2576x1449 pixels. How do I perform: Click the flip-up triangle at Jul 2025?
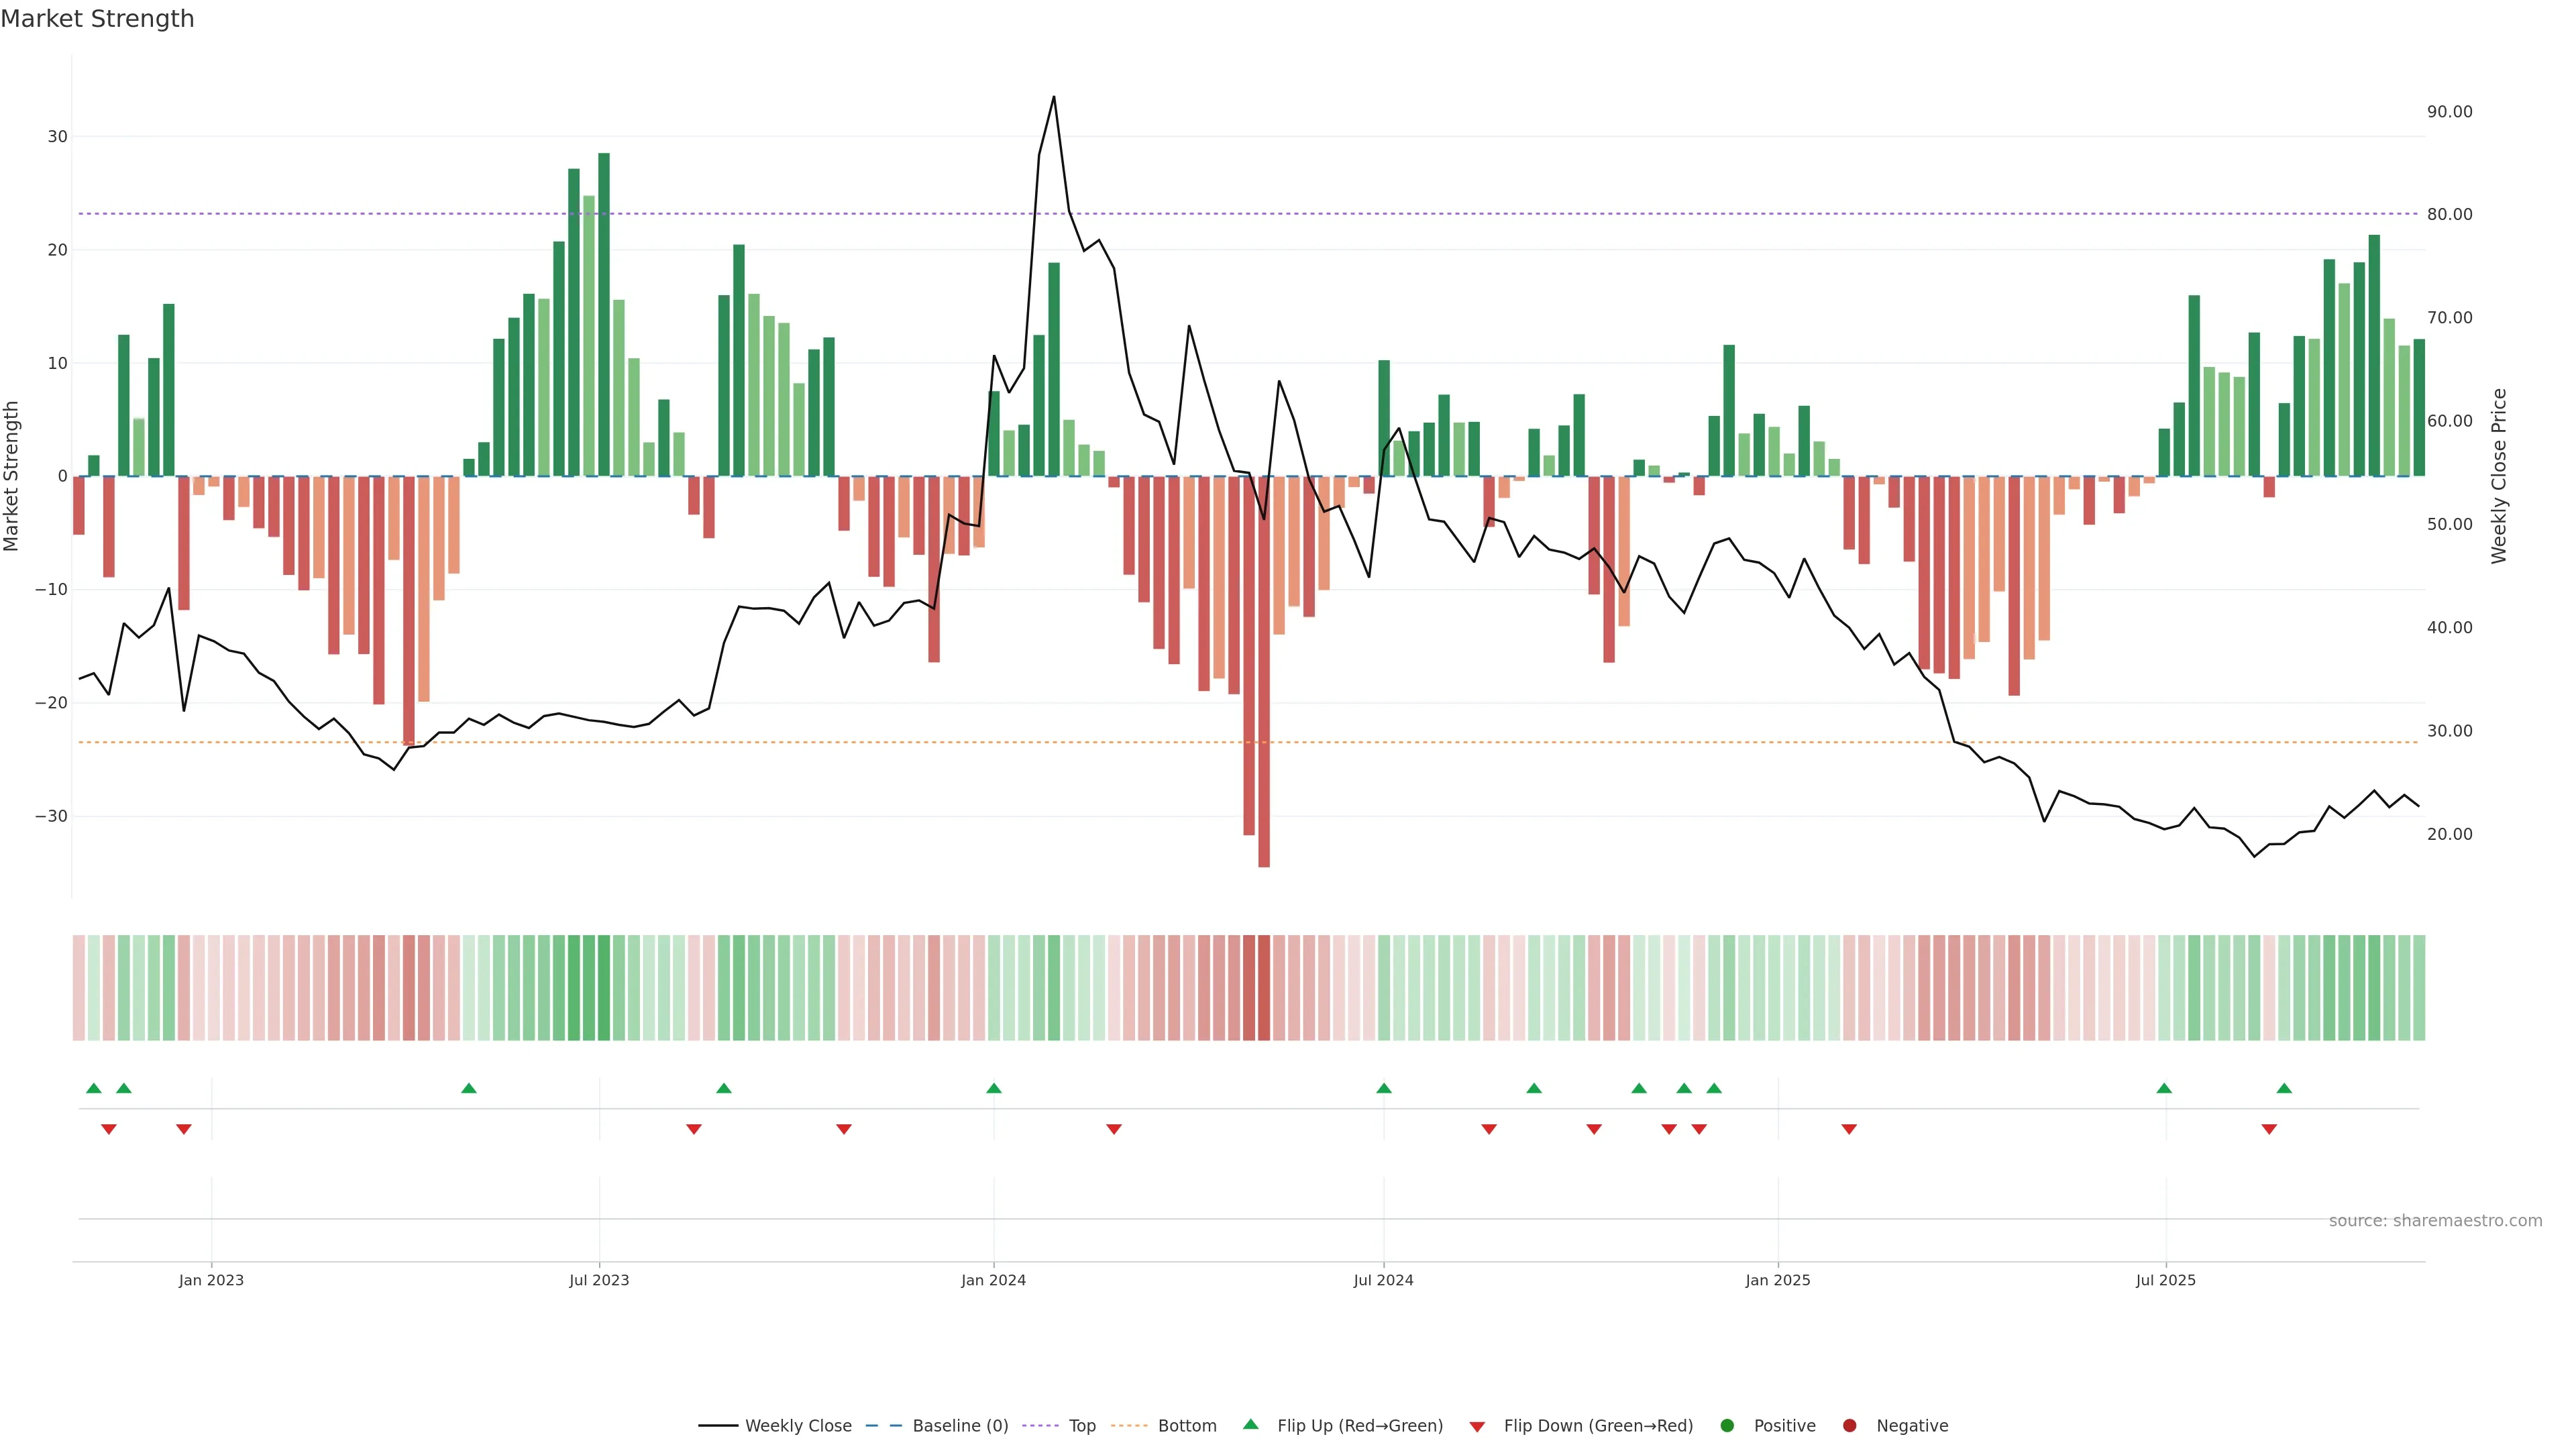(2164, 1088)
